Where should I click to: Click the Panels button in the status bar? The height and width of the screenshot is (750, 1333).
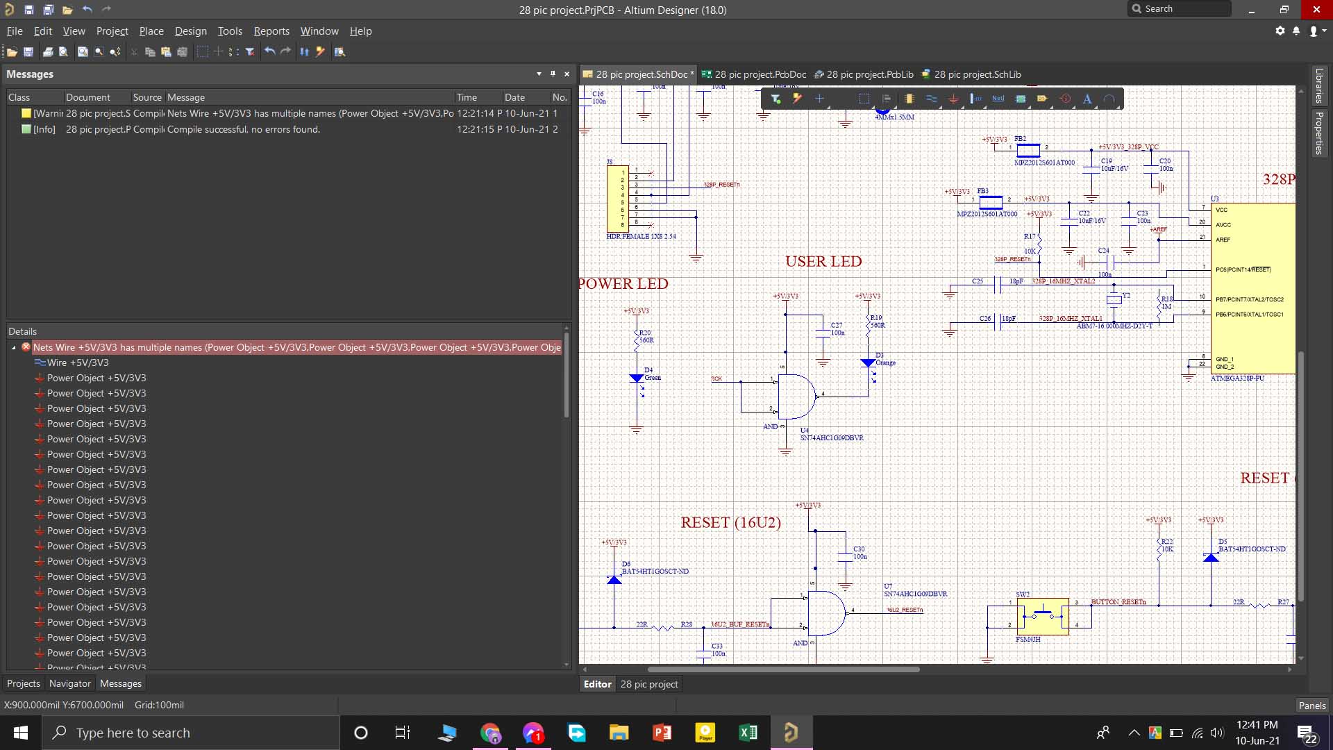click(x=1311, y=705)
